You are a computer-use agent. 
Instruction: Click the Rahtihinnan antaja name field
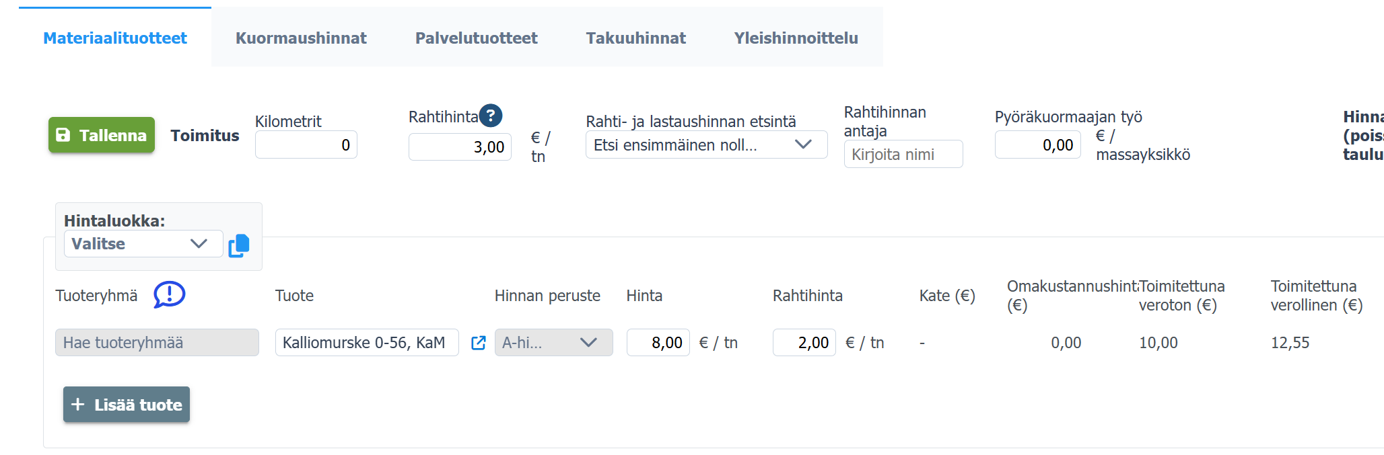point(903,155)
